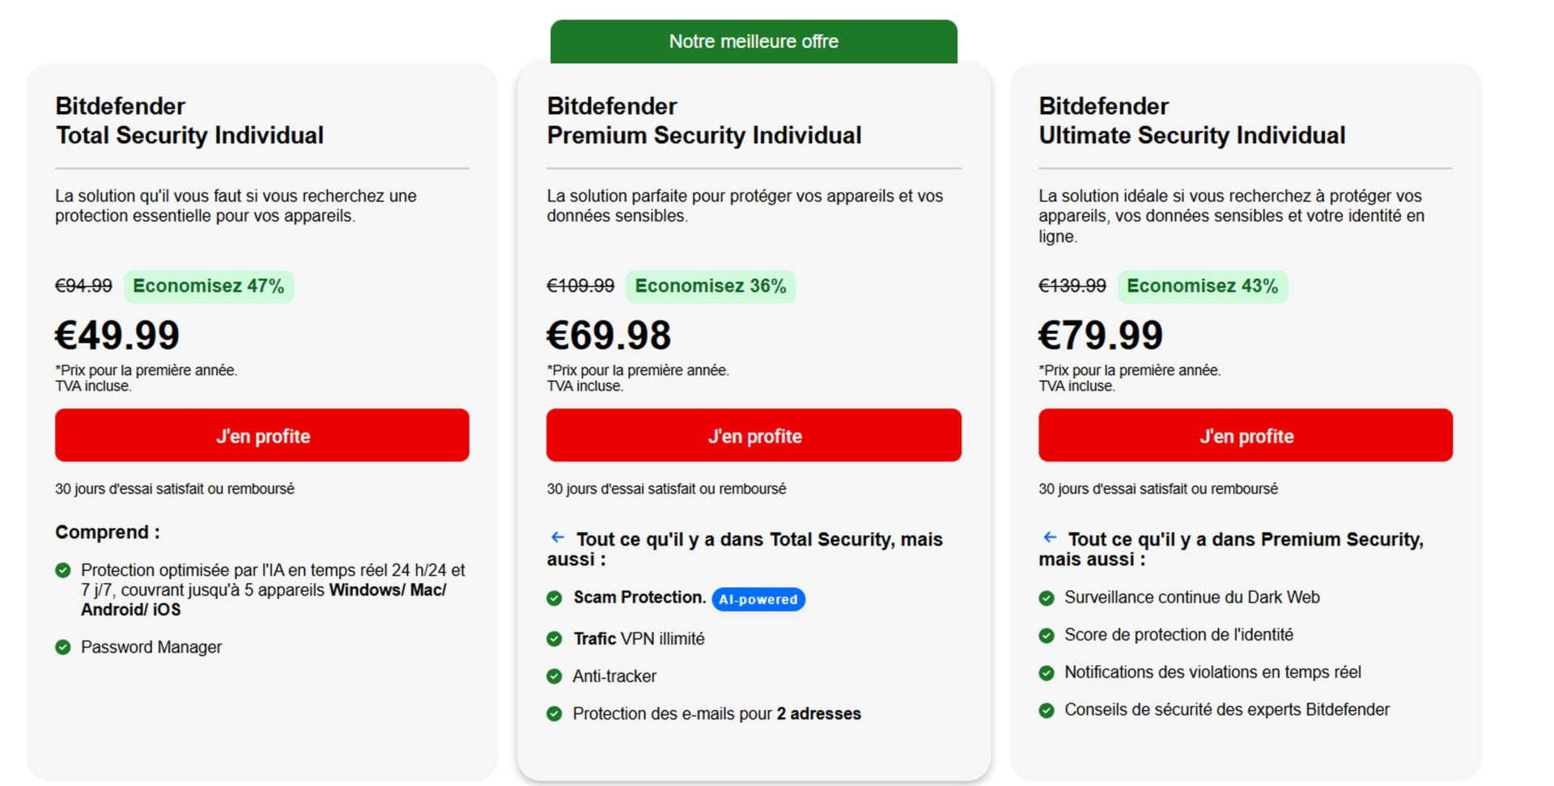
Task: Expand the Comprend section of Total Security
Action: 106,532
